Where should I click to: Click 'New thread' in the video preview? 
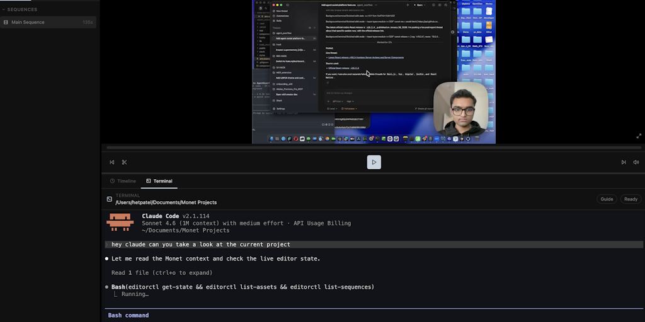tap(282, 11)
